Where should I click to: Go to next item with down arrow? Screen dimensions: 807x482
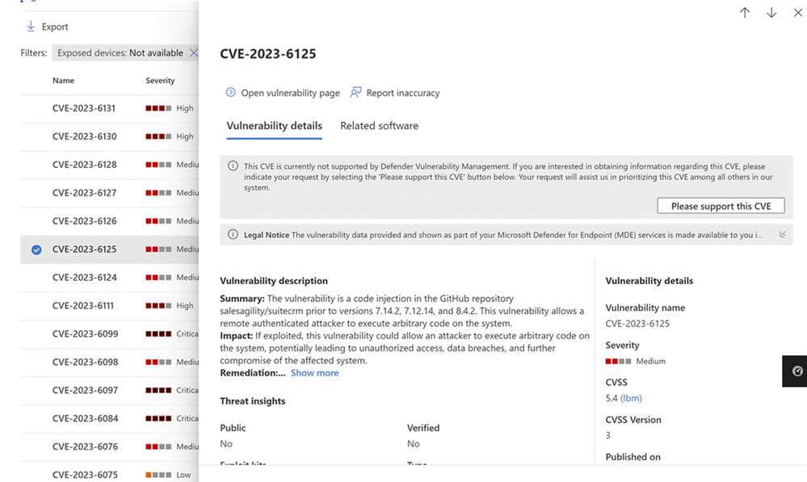(771, 12)
